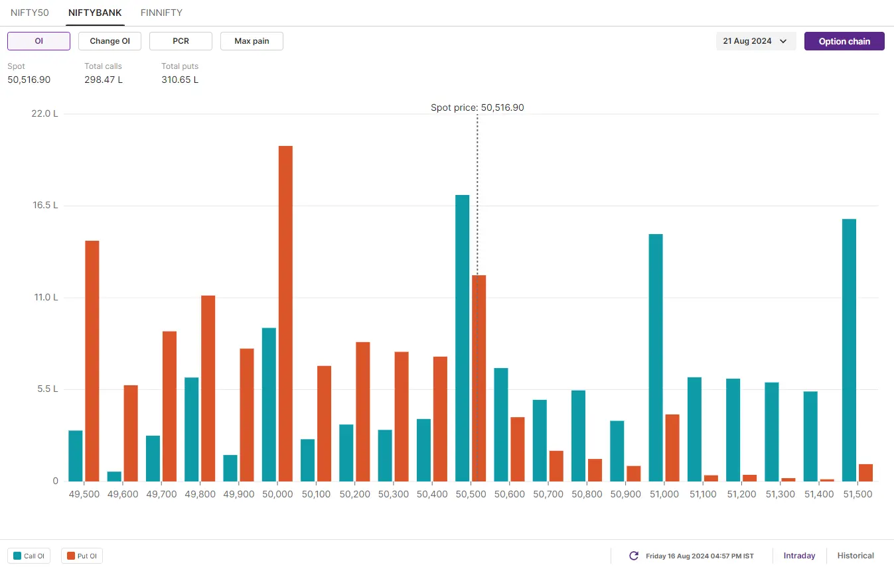The height and width of the screenshot is (567, 894).
Task: Click the 50,500 strike axis label
Action: 471,494
